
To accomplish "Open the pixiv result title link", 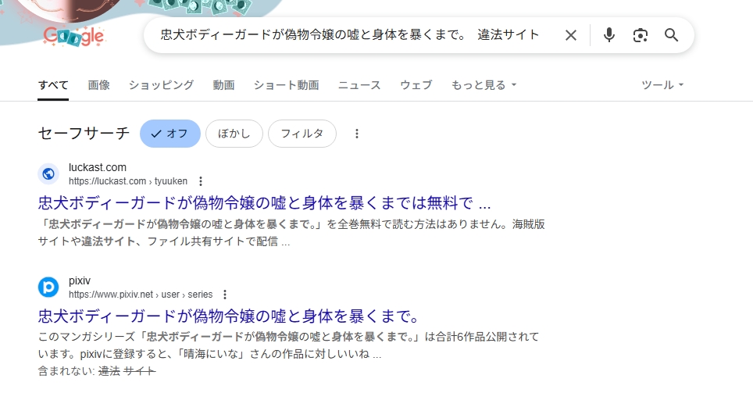I will (229, 316).
